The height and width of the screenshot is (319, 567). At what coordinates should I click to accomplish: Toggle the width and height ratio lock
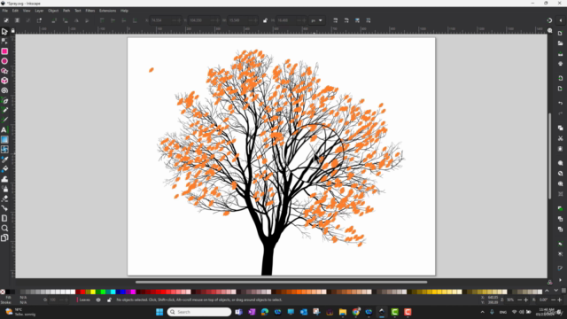[x=265, y=20]
